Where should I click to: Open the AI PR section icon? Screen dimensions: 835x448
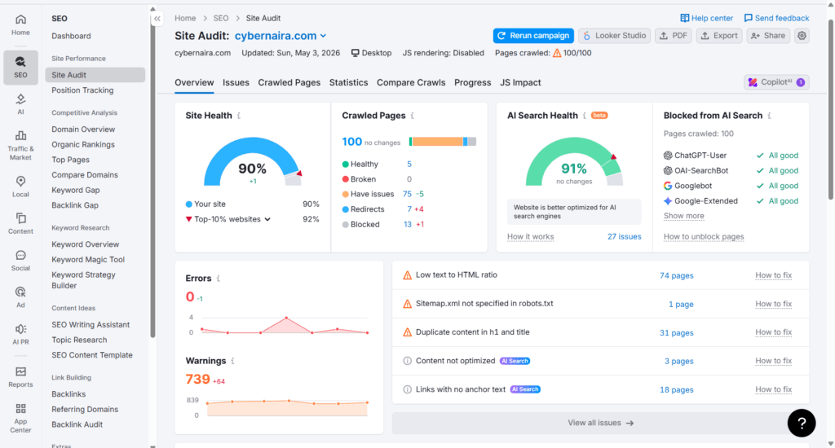point(20,334)
